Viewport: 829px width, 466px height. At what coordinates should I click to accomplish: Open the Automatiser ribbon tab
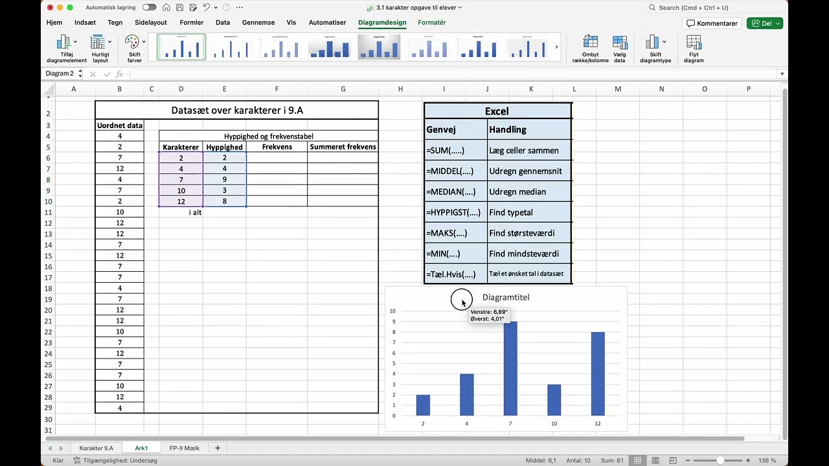pos(327,23)
